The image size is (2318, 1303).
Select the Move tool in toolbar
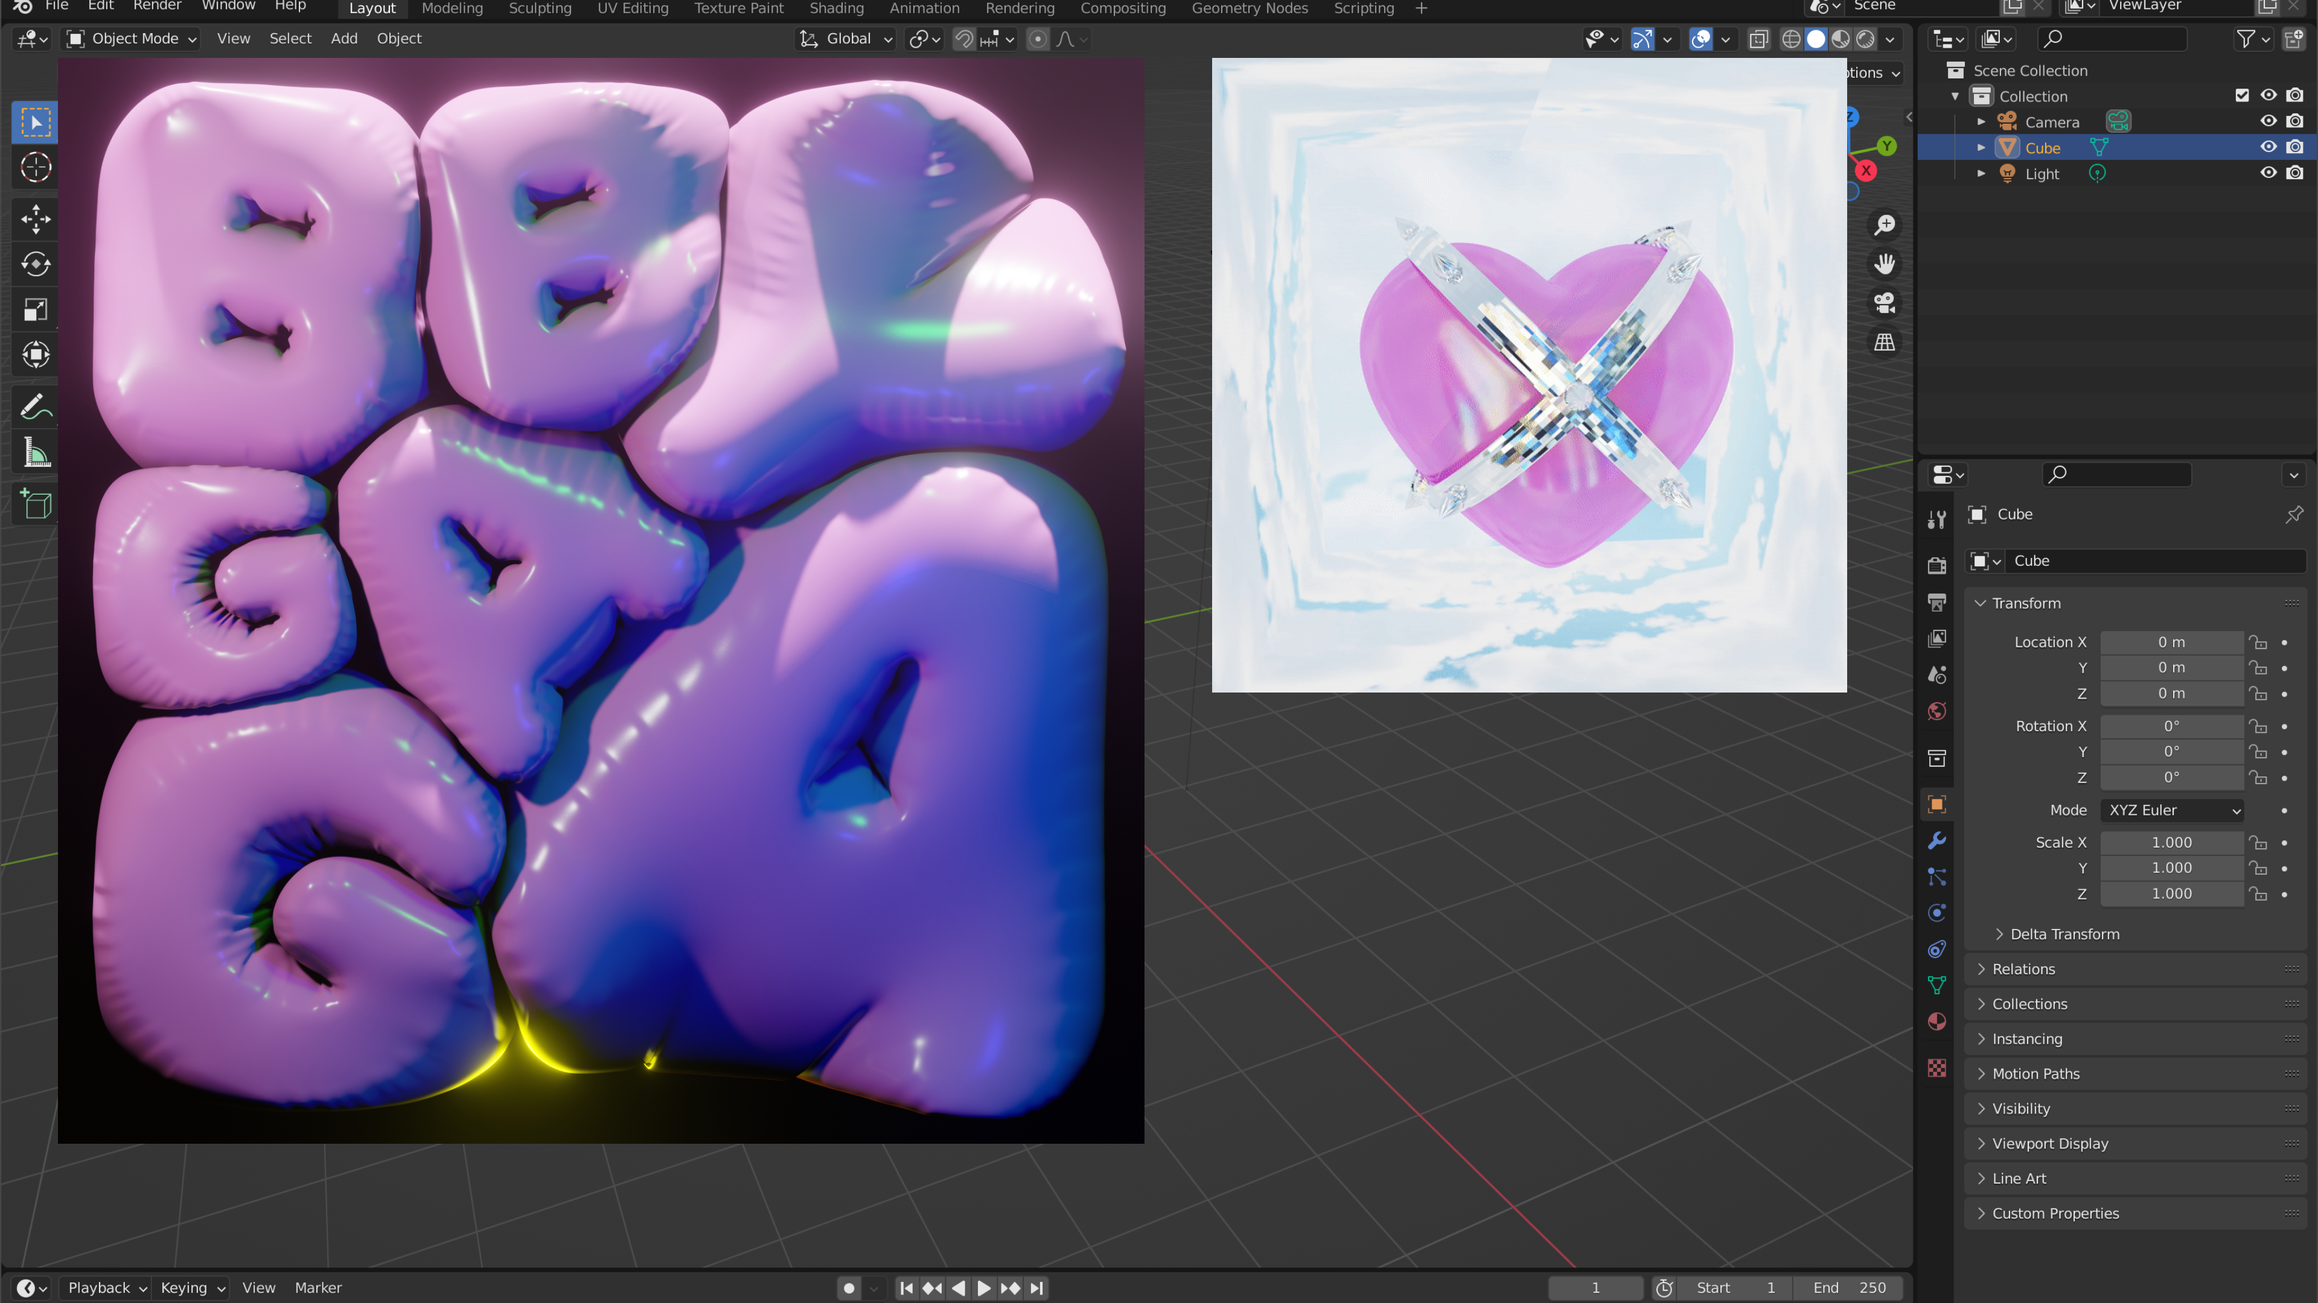(x=35, y=218)
